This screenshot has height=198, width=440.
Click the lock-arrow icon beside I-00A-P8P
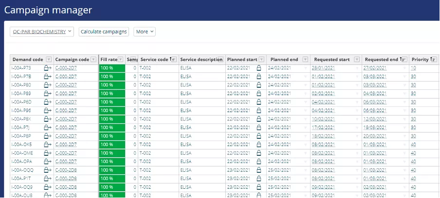click(48, 136)
